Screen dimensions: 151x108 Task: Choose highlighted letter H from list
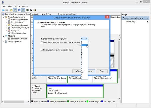84,45
